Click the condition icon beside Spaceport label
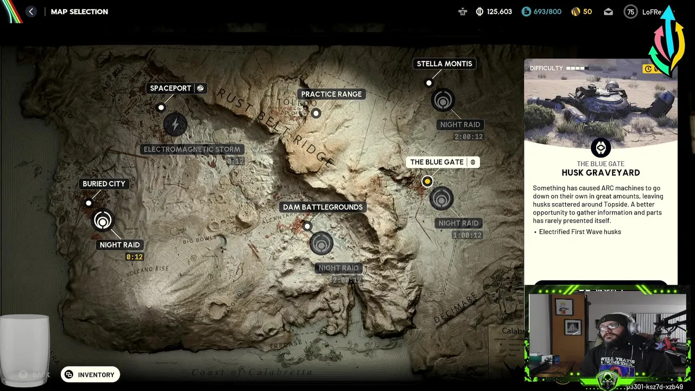The height and width of the screenshot is (391, 695). tap(200, 88)
